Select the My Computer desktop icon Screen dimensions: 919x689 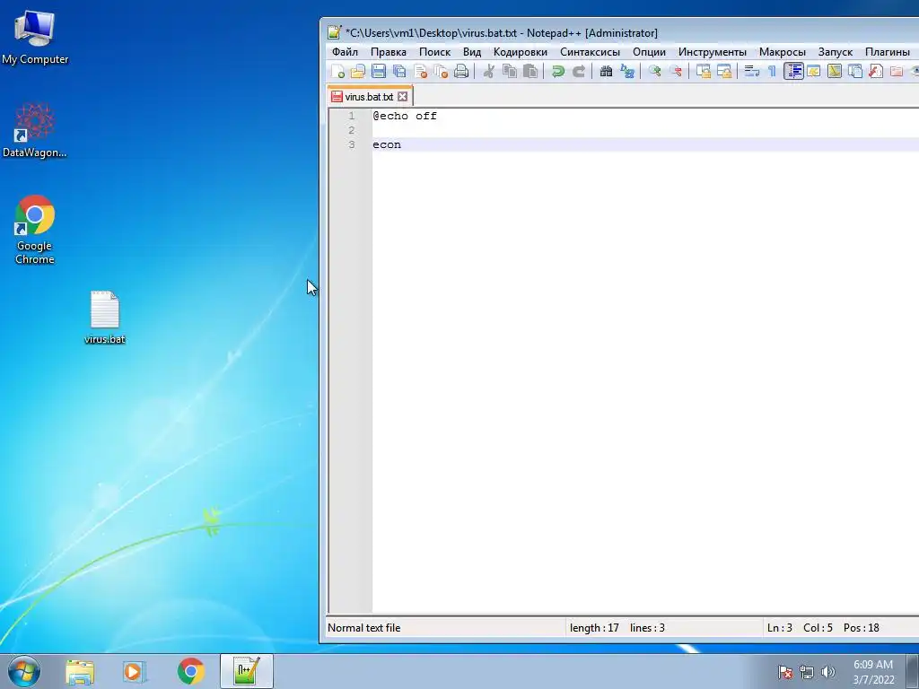(35, 37)
